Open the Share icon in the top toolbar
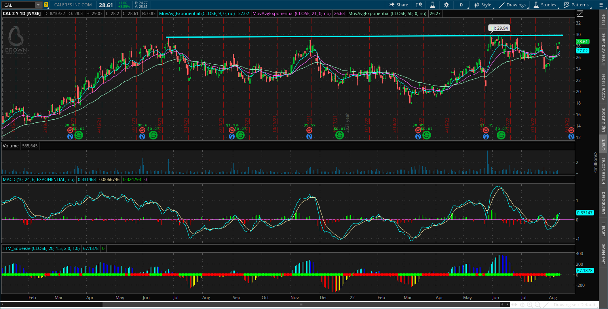The height and width of the screenshot is (309, 608). 398,5
